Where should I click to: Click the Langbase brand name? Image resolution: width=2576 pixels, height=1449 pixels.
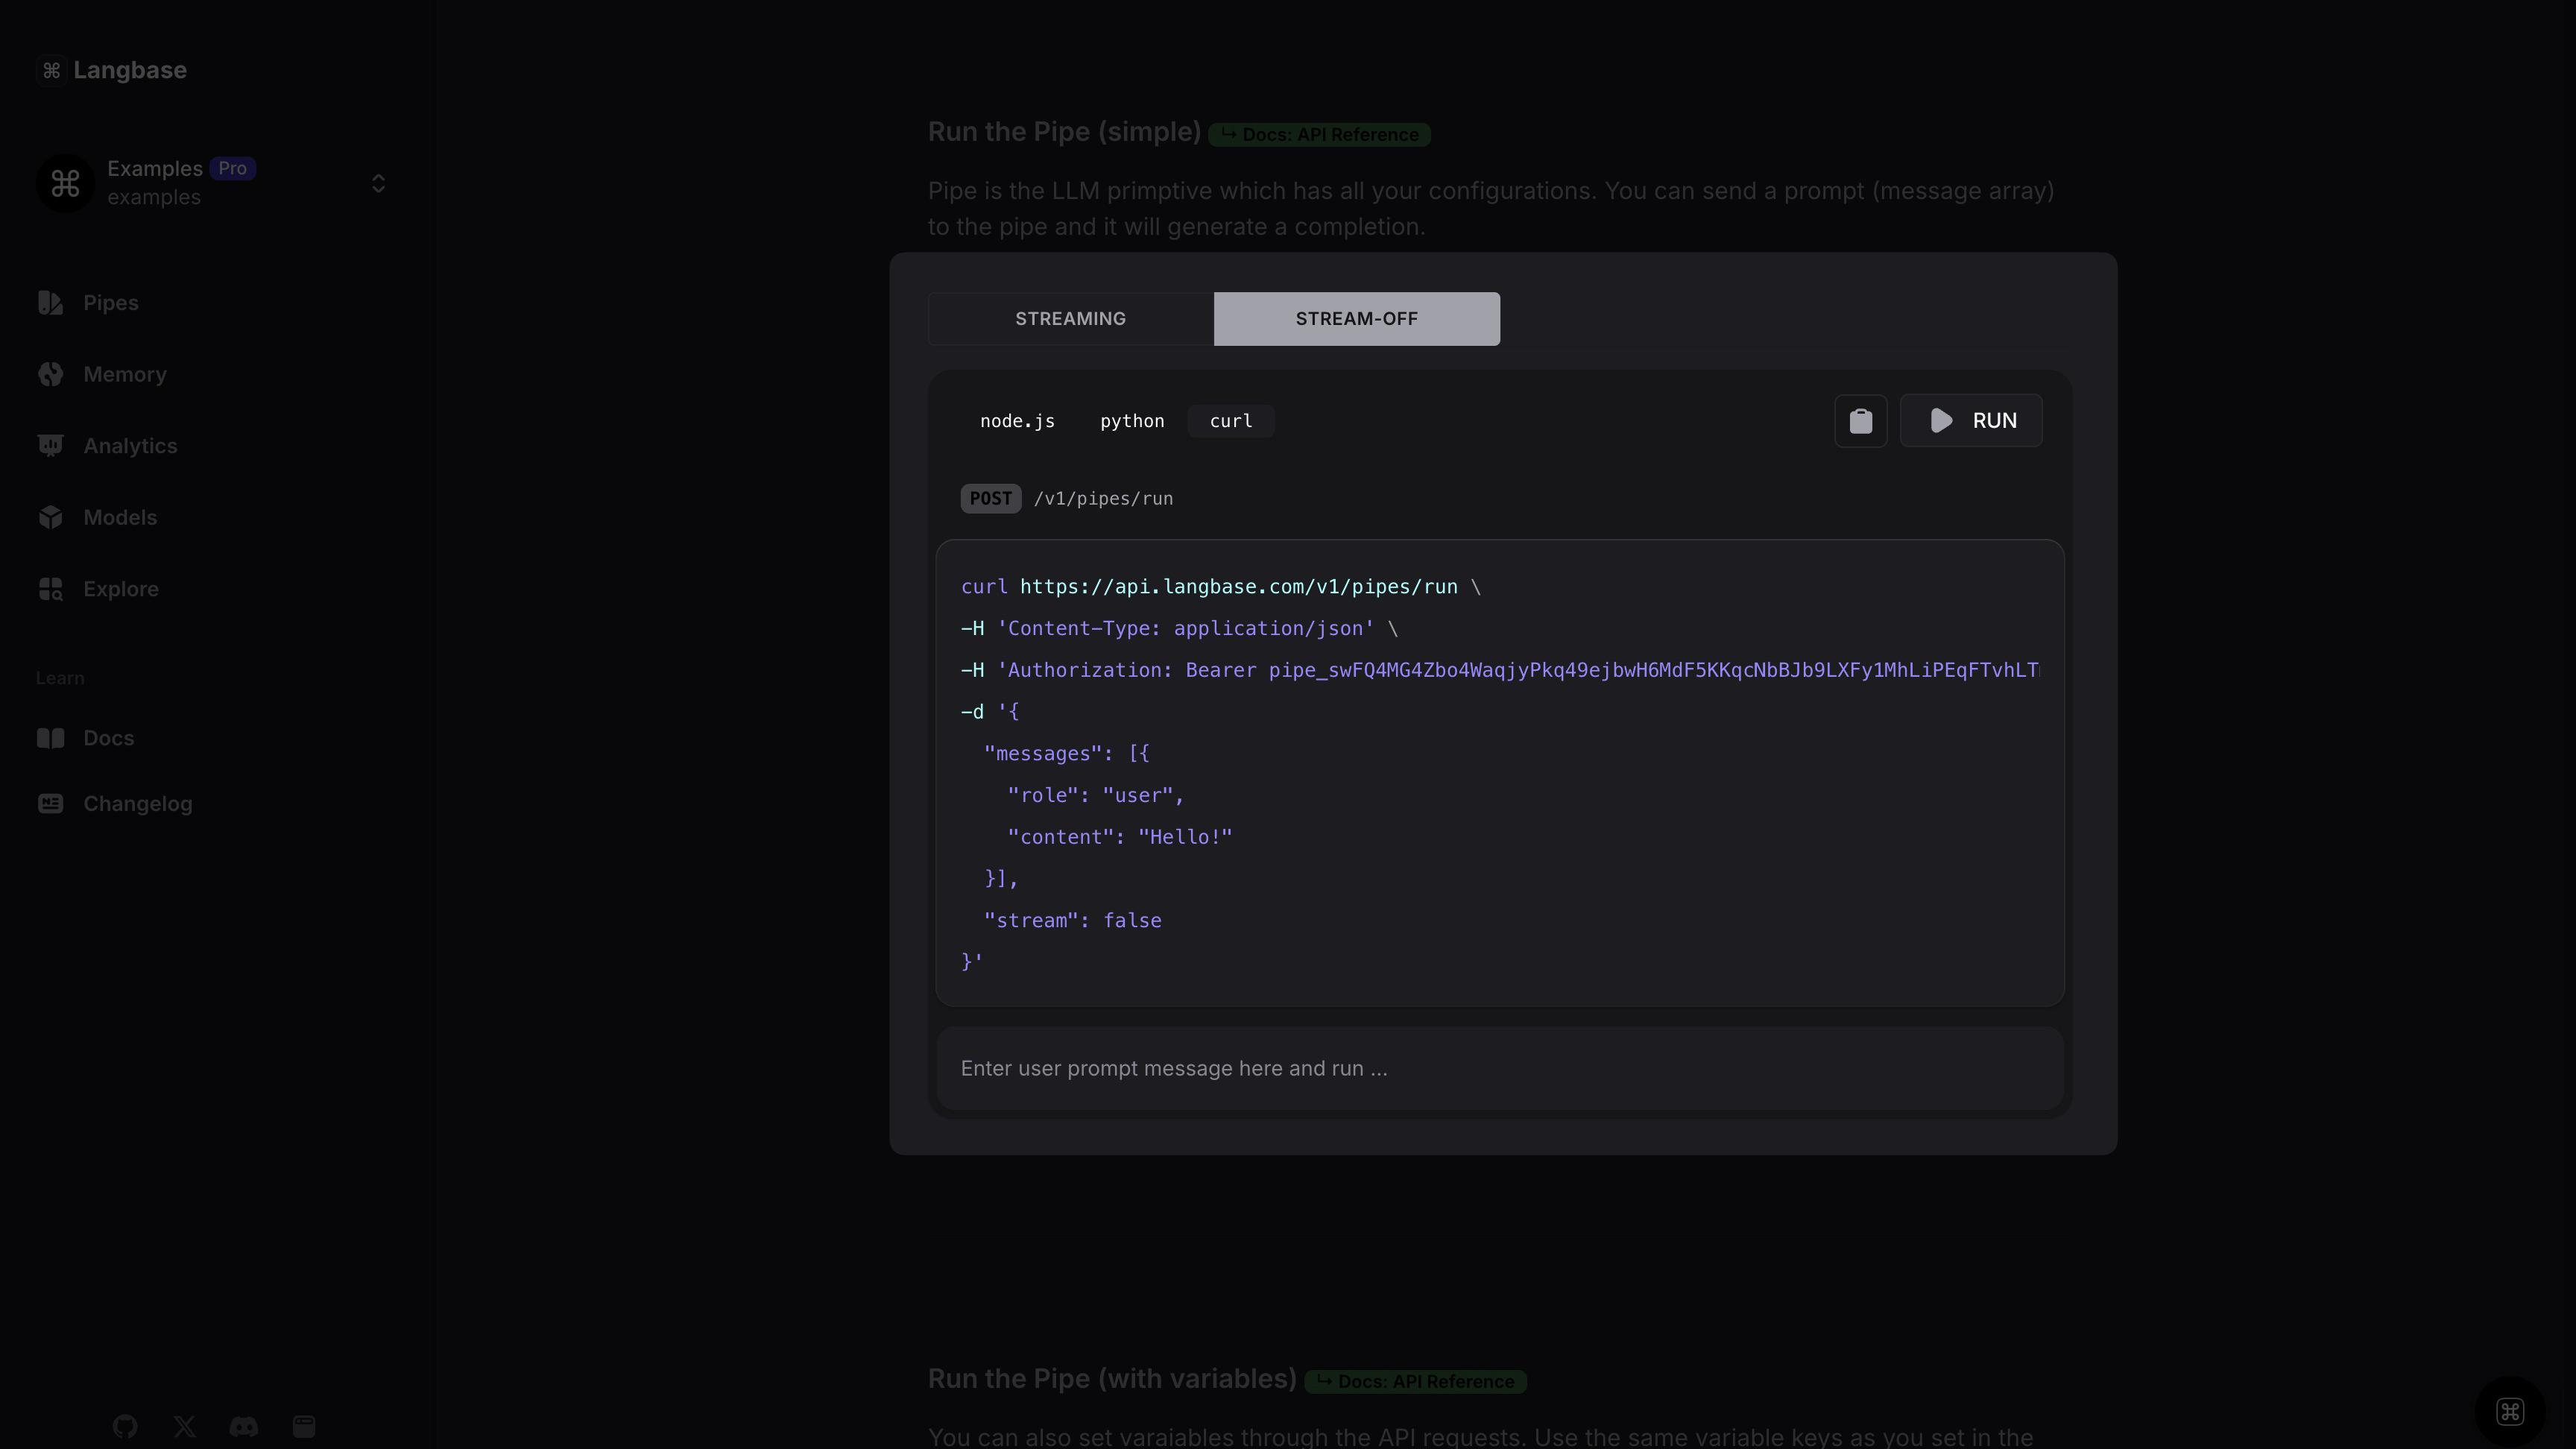click(x=130, y=70)
